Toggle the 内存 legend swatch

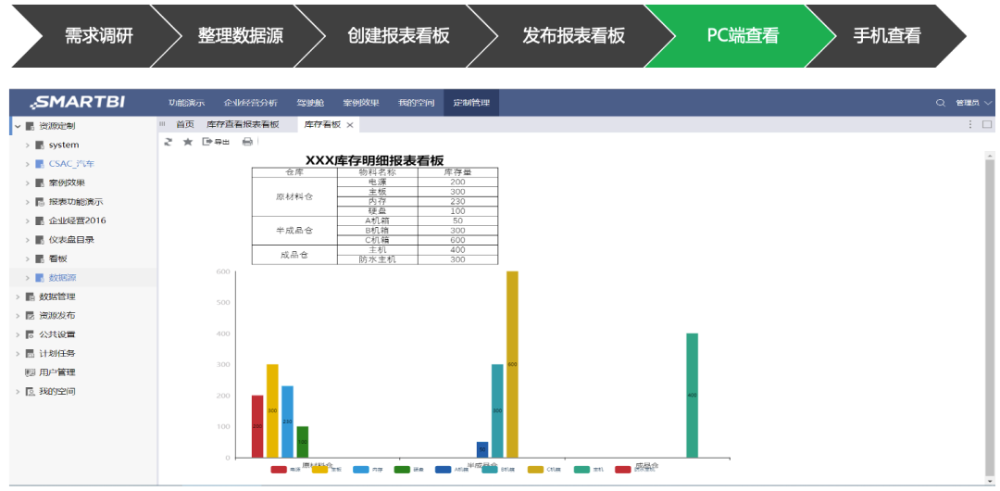pos(360,470)
